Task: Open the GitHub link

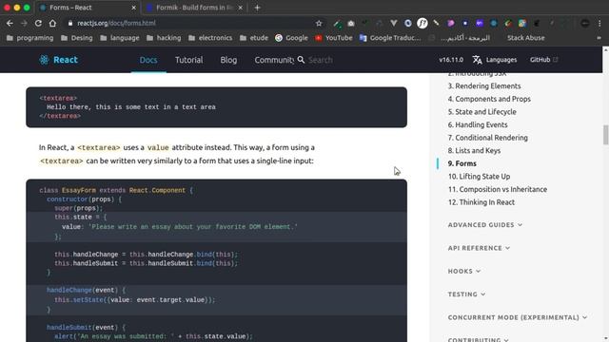Action: coord(543,60)
